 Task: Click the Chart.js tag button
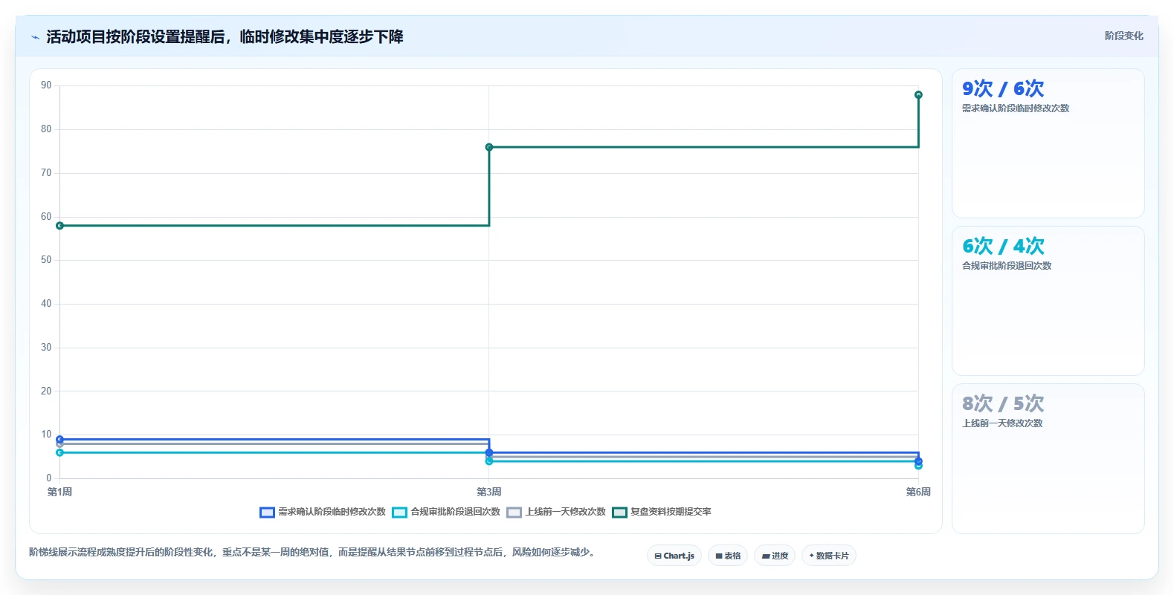tap(674, 556)
